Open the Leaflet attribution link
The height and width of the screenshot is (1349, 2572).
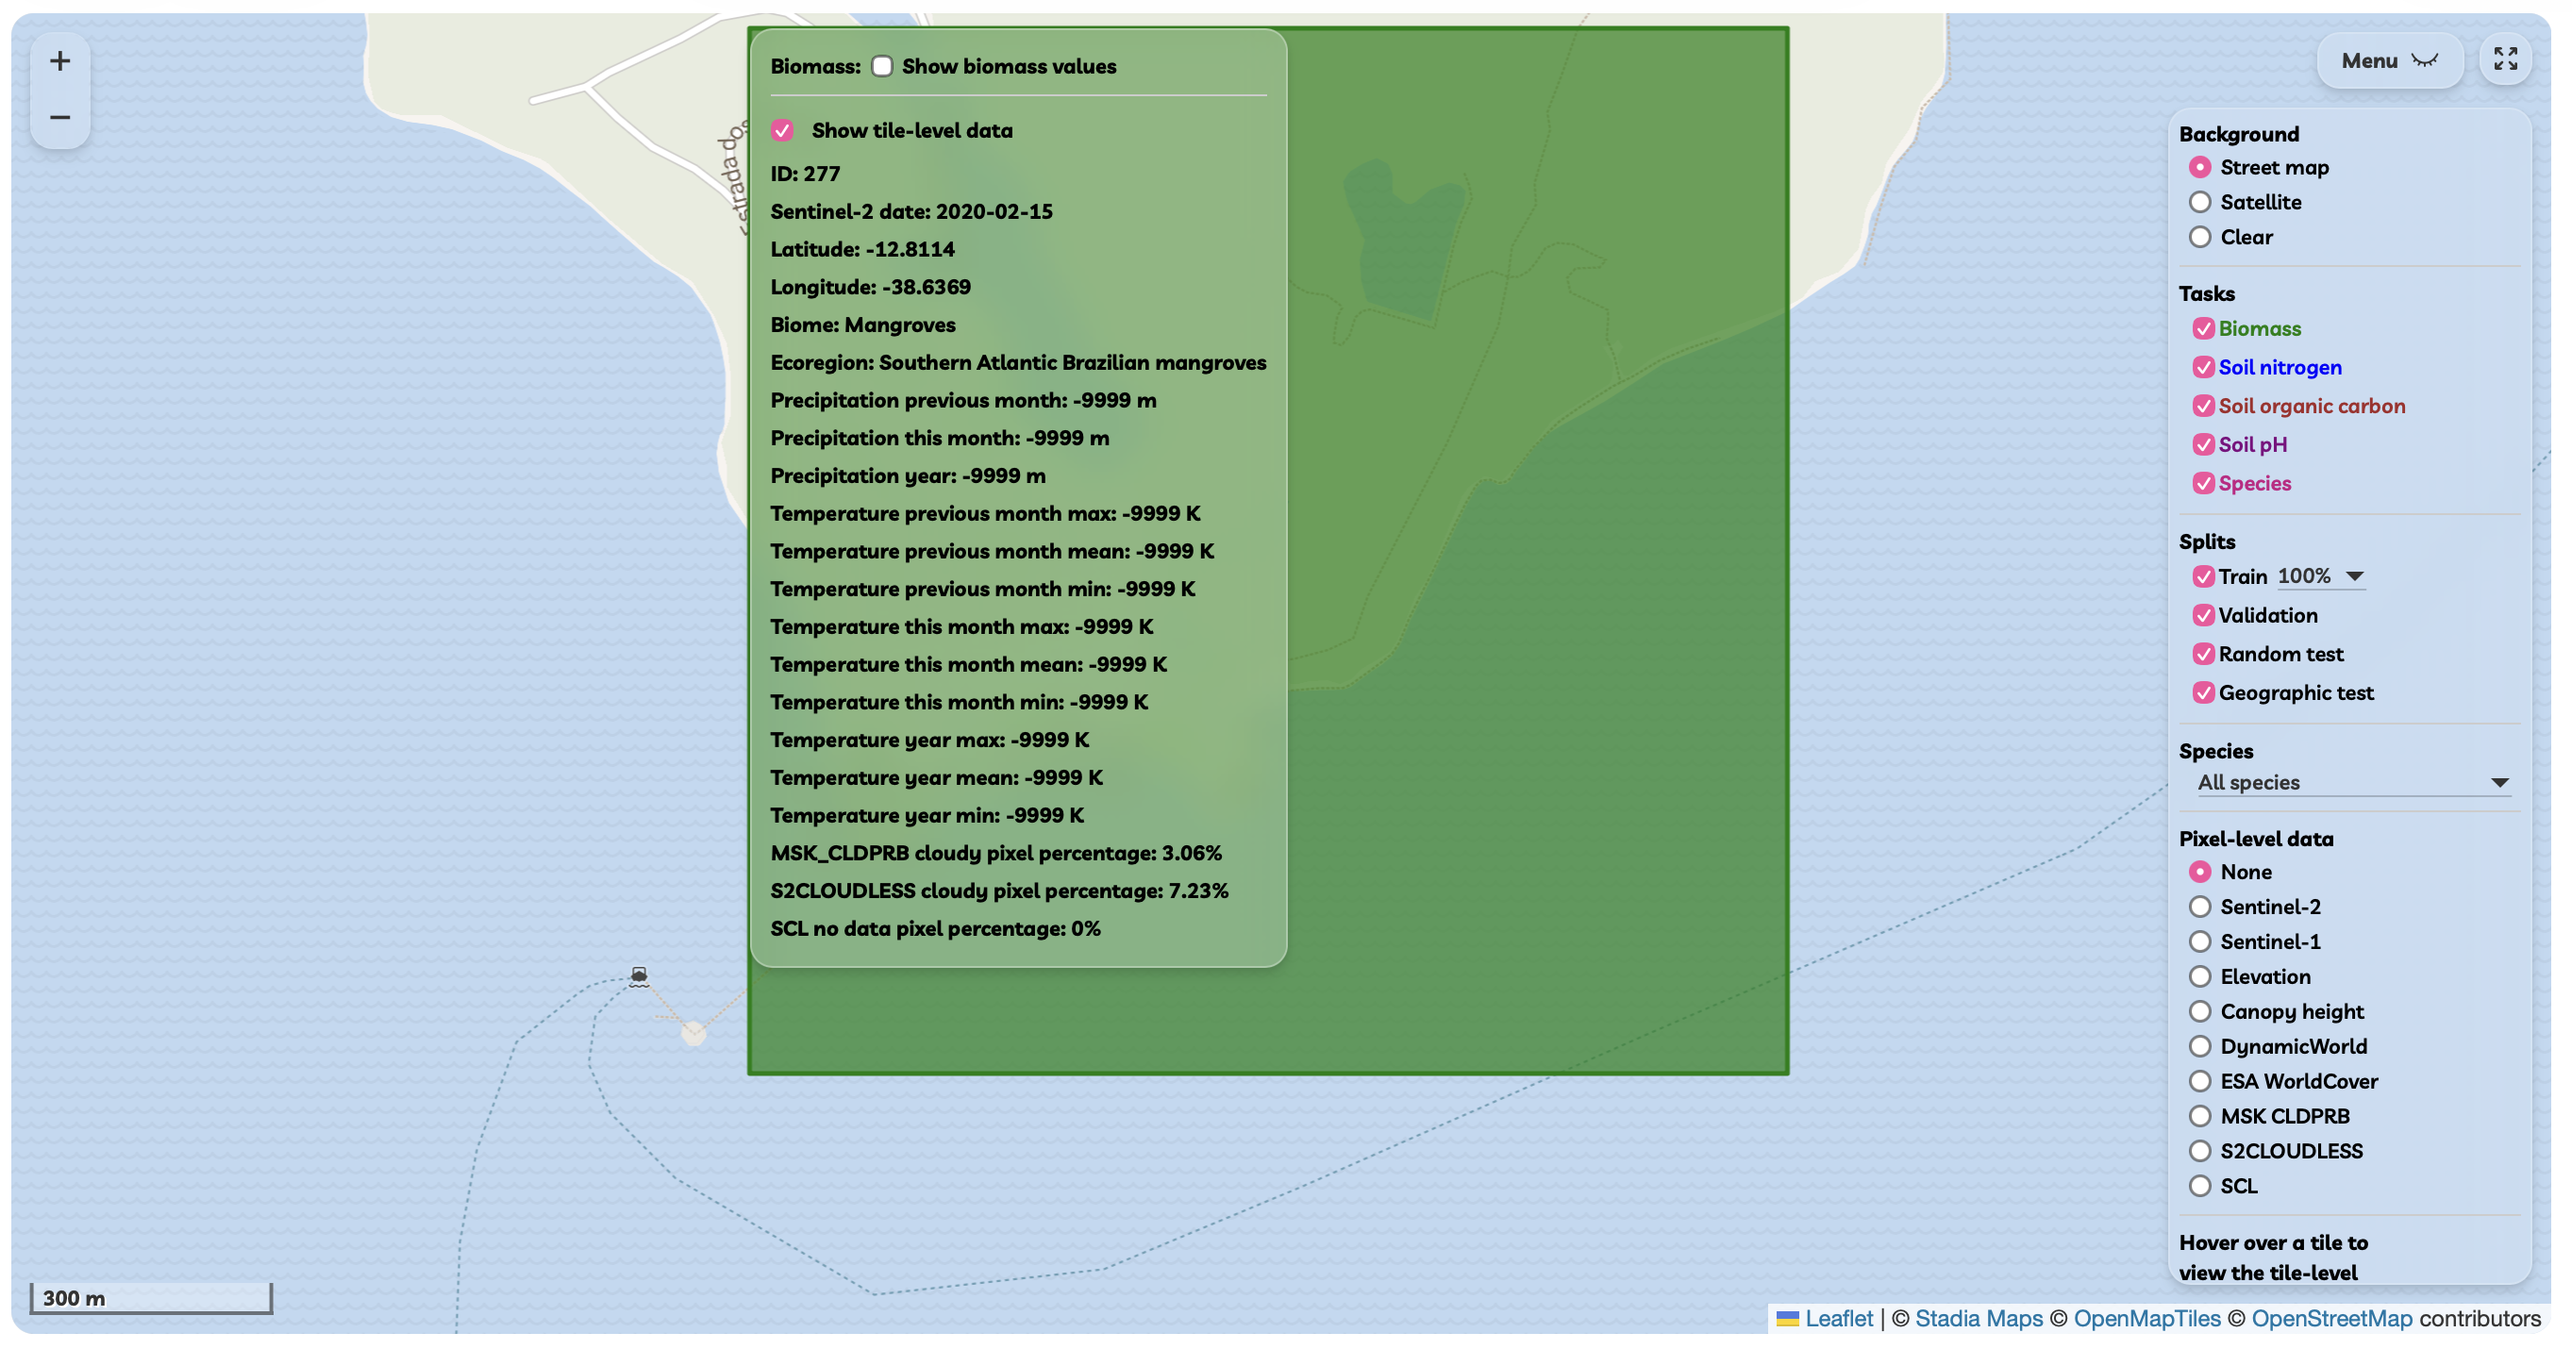tap(1838, 1318)
